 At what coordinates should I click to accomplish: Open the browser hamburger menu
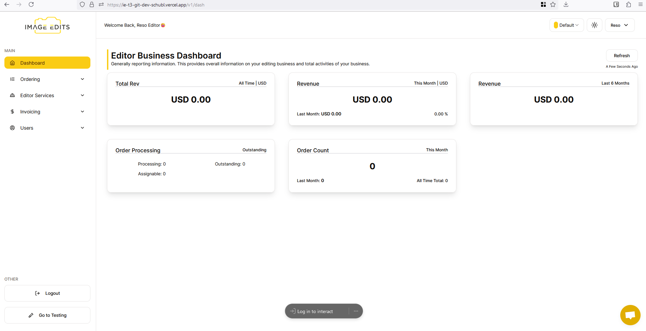pyautogui.click(x=640, y=5)
